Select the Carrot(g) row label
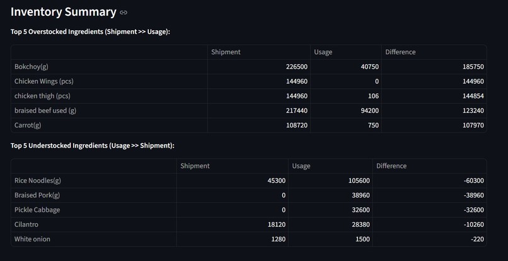This screenshot has height=261, width=508. pos(109,125)
